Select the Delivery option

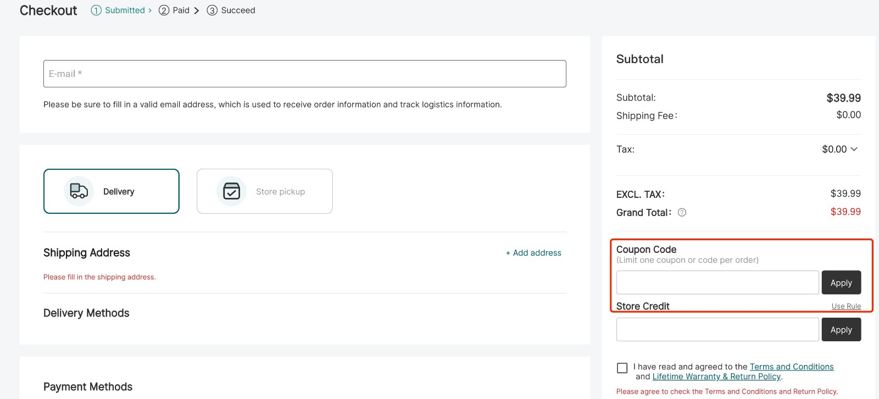[112, 191]
